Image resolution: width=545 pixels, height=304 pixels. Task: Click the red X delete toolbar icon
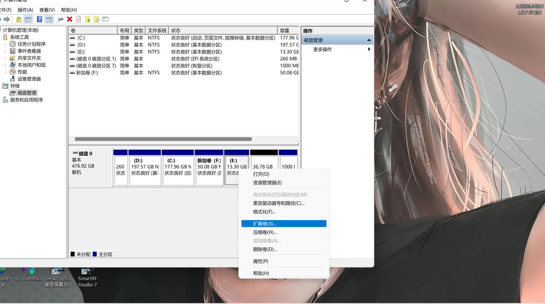[69, 19]
